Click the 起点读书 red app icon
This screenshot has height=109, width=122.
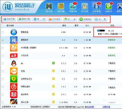tap(14, 95)
